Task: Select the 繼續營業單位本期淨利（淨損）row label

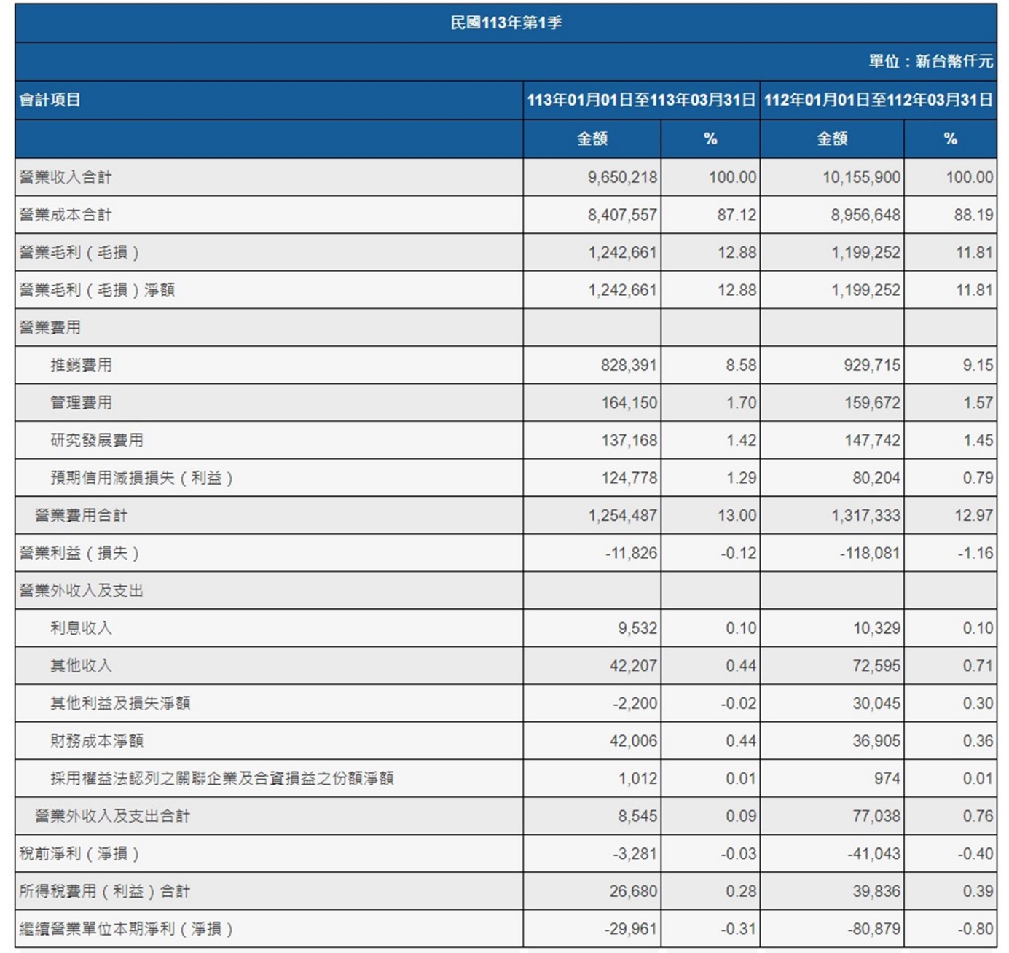Action: coord(127,929)
